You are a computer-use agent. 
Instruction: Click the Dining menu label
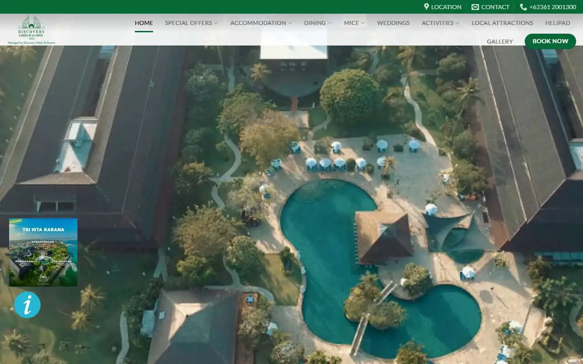pyautogui.click(x=315, y=23)
